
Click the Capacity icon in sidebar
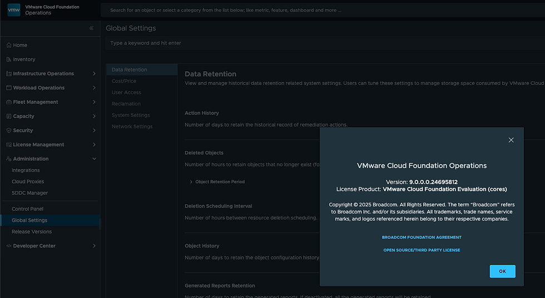9,116
